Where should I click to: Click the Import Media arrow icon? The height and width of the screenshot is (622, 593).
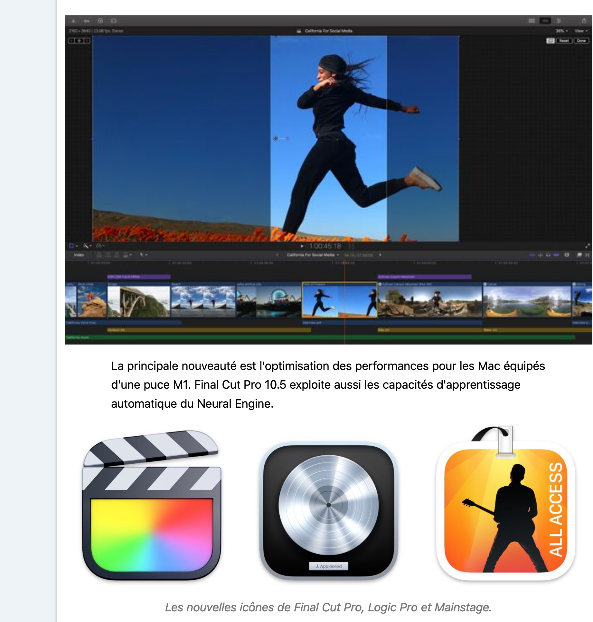coord(74,21)
